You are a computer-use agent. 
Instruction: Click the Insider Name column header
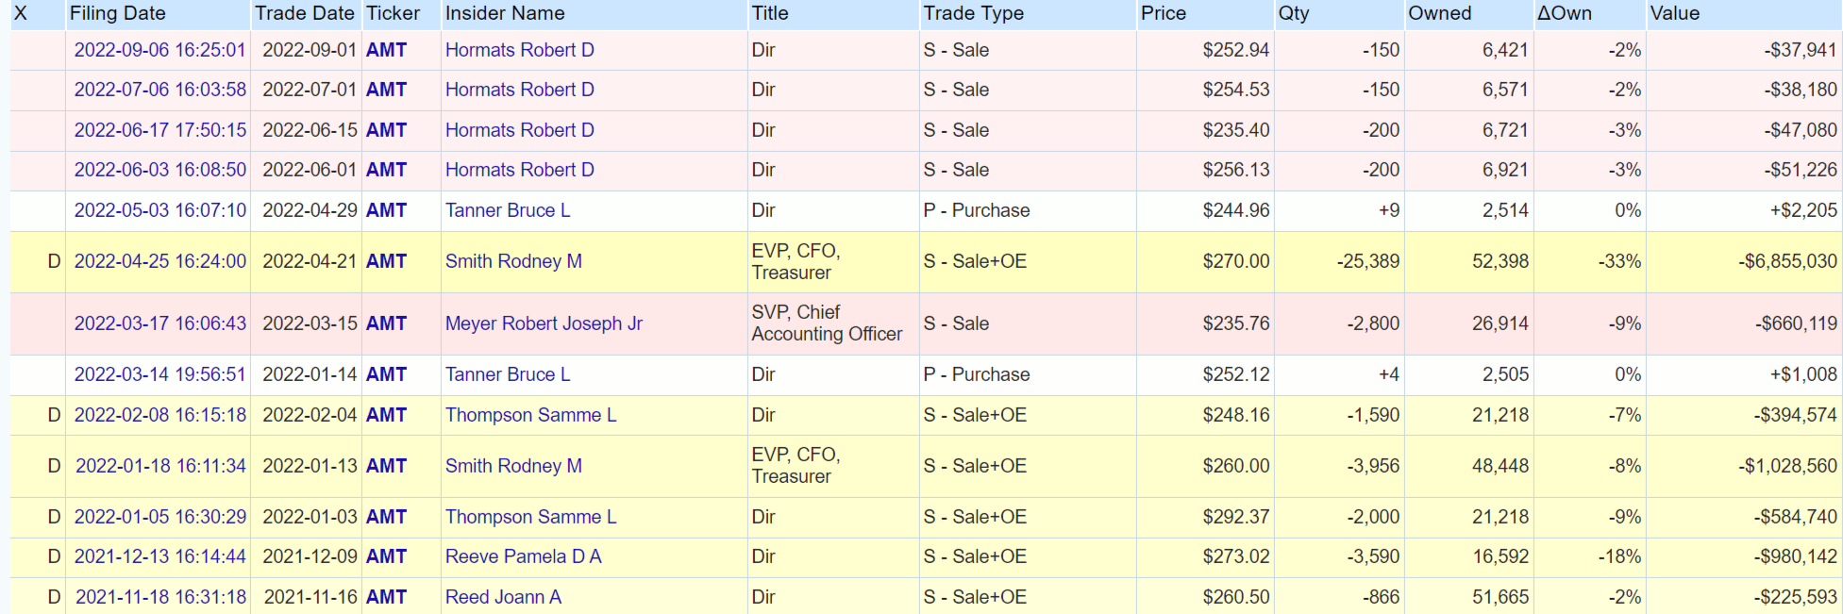[x=505, y=13]
